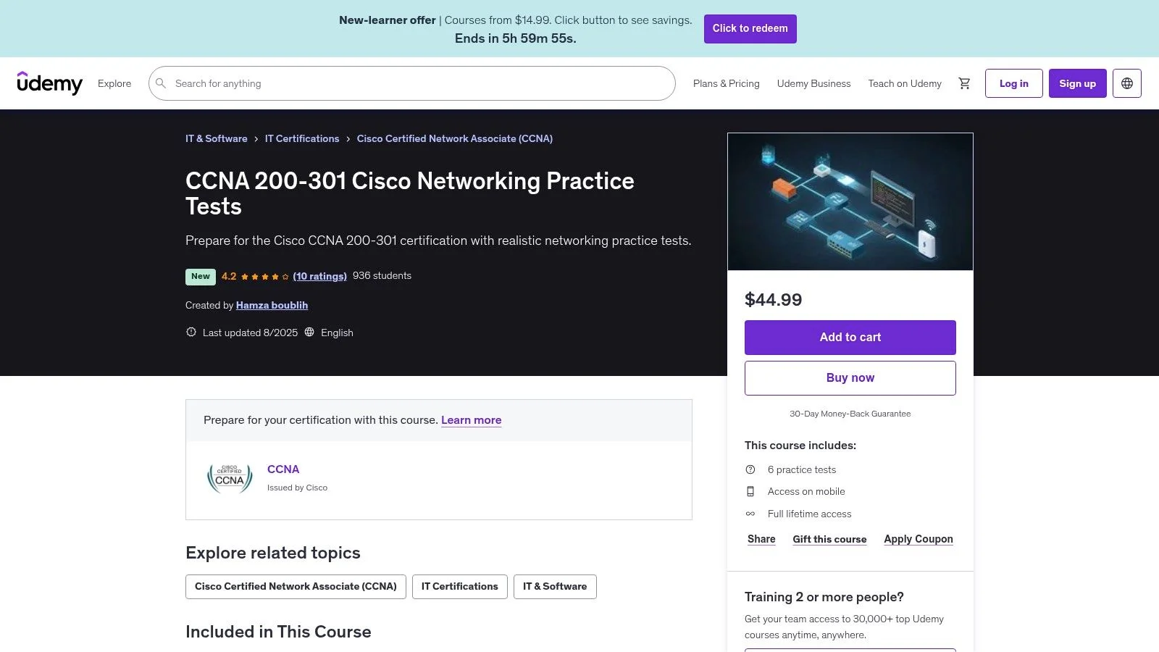Viewport: 1159px width, 652px height.
Task: Click the practice tests question-mark icon
Action: pos(750,469)
